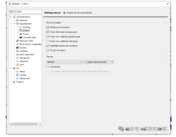Image resolution: width=176 pixels, height=137 pixels.
Task: Expand Advanced node under Git Extensions
Action: pyautogui.click(x=14, y=58)
